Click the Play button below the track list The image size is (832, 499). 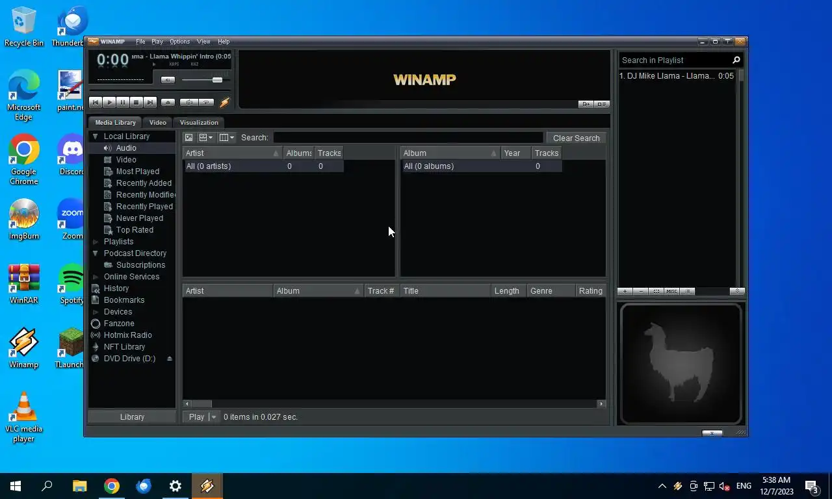tap(196, 417)
